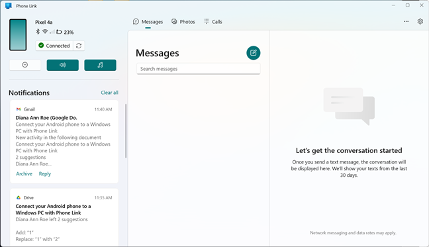Viewport: 429px width, 247px height.
Task: Click the 11:35 AM Drive timestamp
Action: 103,197
